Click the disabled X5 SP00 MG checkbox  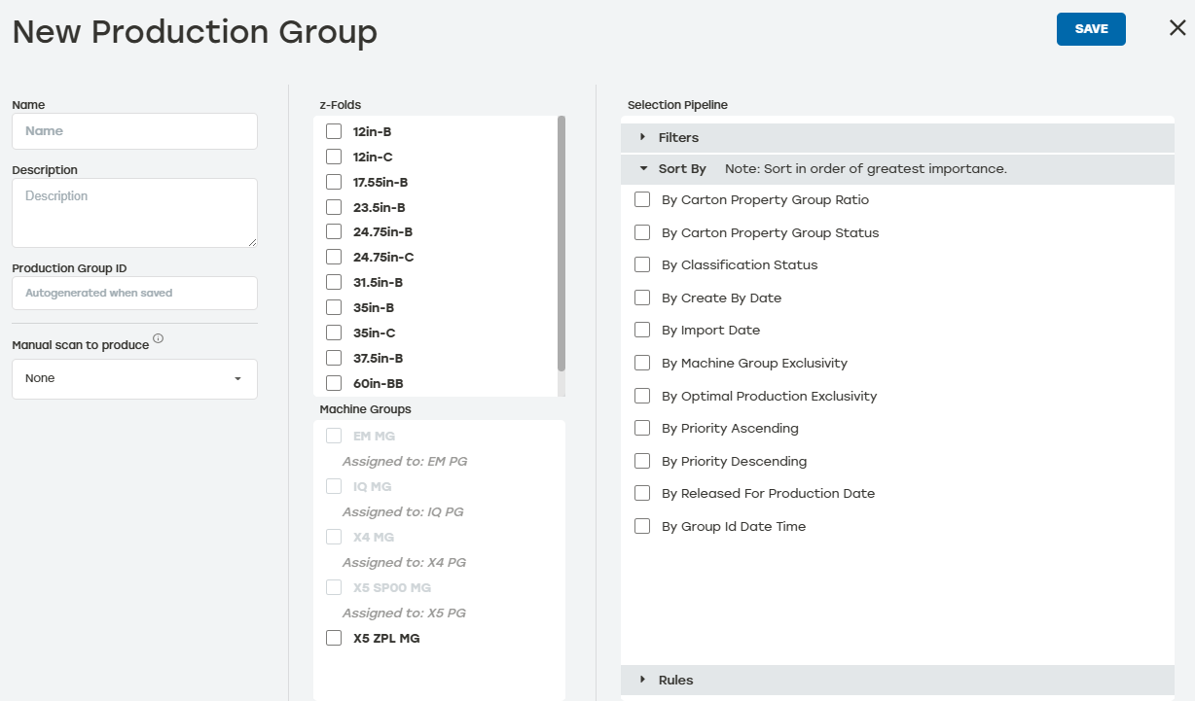334,587
